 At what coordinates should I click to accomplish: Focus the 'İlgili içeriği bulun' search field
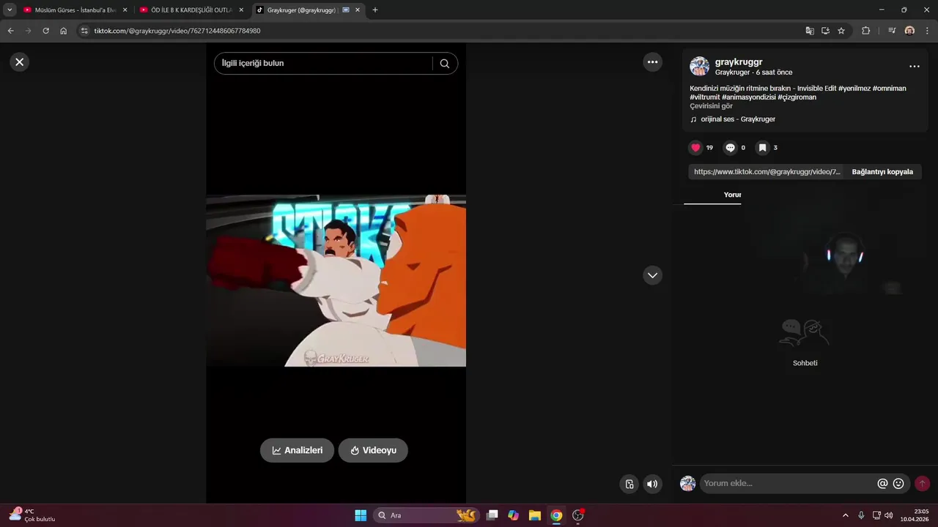[322, 64]
